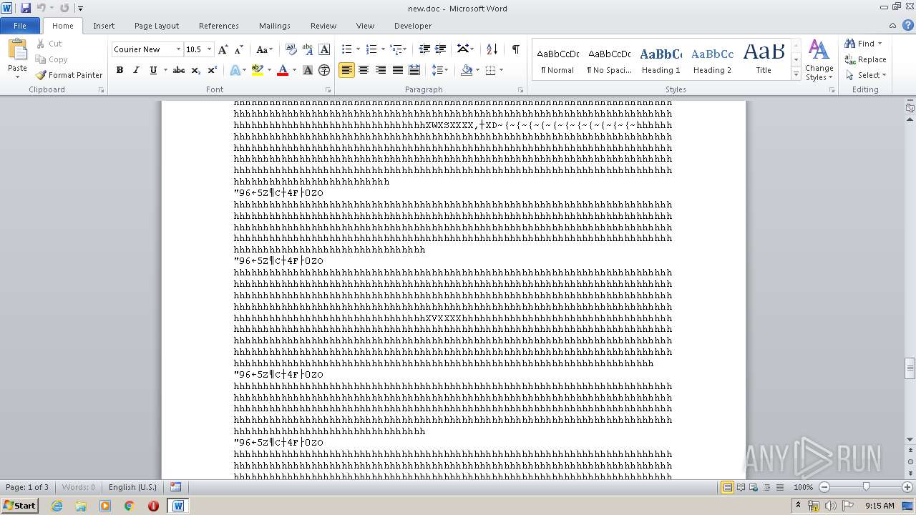Open Bullets dropdown
Viewport: 916px width, 515px height.
(x=358, y=49)
